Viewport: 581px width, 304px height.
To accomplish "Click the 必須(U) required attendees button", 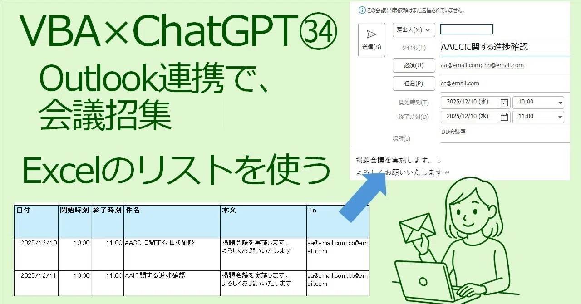I will point(414,65).
